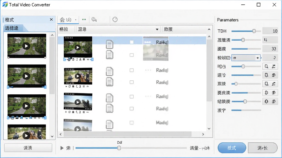Click the chat bubbles toolbar icon
The image size is (282, 158).
94,19
